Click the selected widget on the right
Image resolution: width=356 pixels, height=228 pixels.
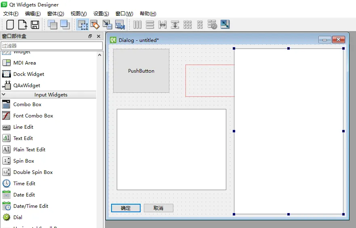tap(289, 131)
